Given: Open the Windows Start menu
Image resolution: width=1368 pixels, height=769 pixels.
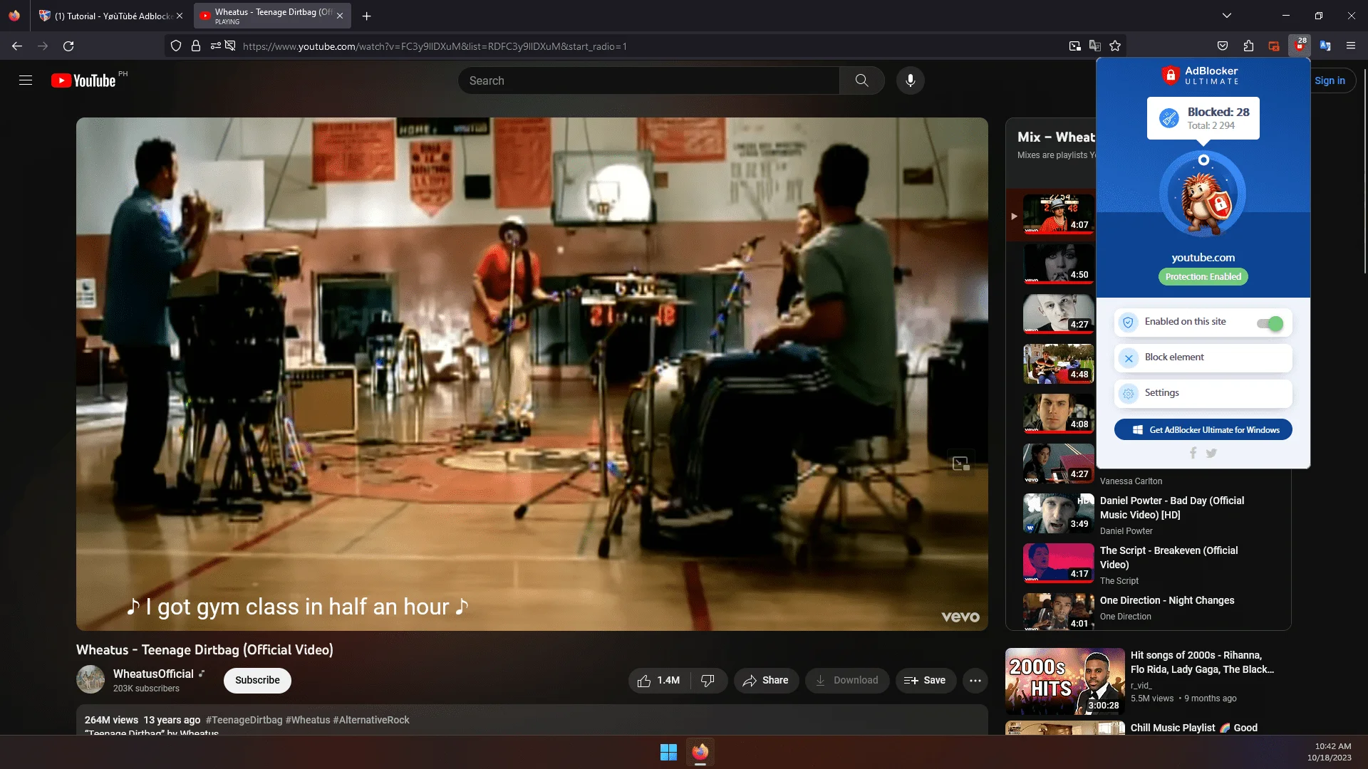Looking at the screenshot, I should pyautogui.click(x=668, y=752).
